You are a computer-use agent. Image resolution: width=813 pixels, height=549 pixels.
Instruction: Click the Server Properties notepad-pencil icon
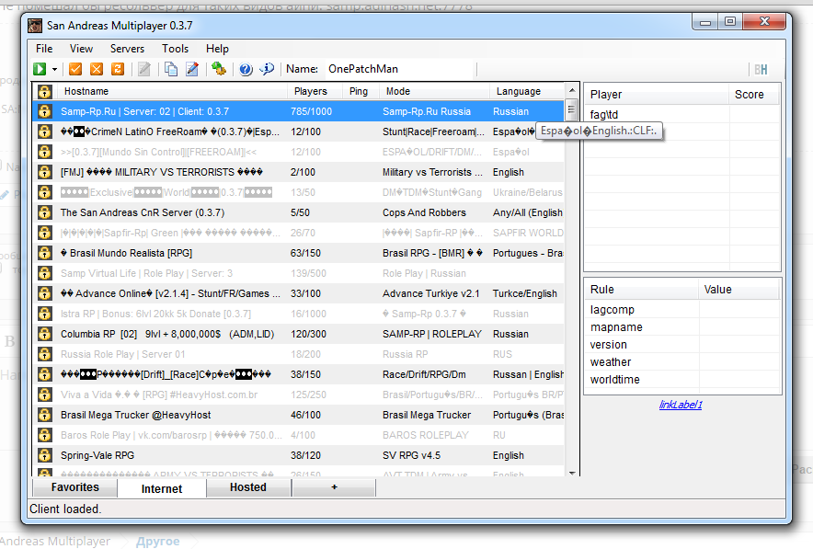click(x=192, y=69)
